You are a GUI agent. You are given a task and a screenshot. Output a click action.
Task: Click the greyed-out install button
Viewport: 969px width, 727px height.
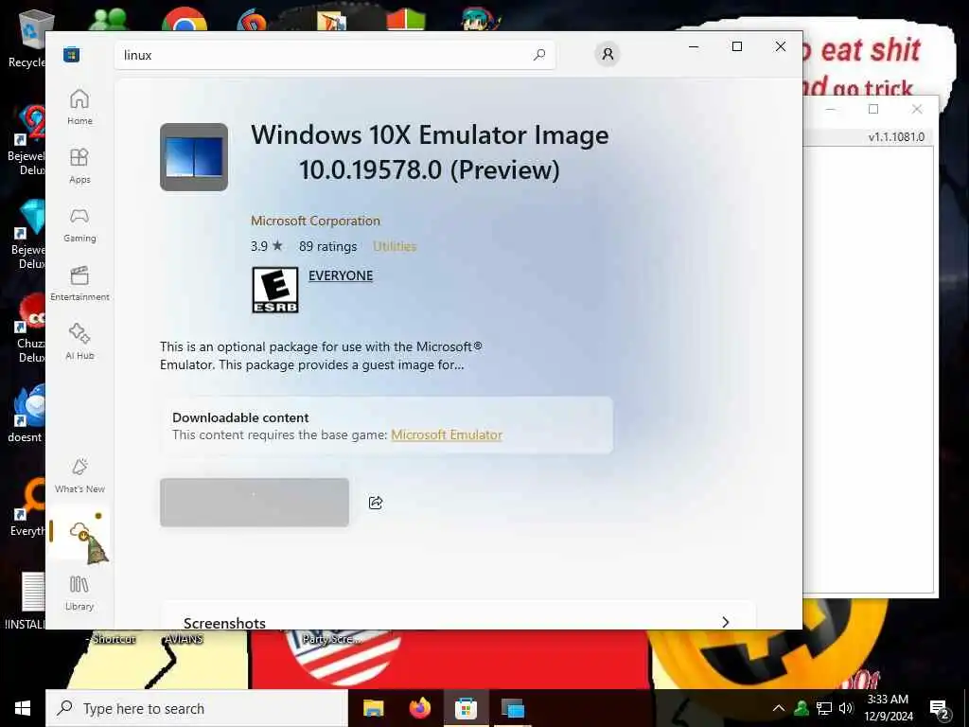(255, 503)
